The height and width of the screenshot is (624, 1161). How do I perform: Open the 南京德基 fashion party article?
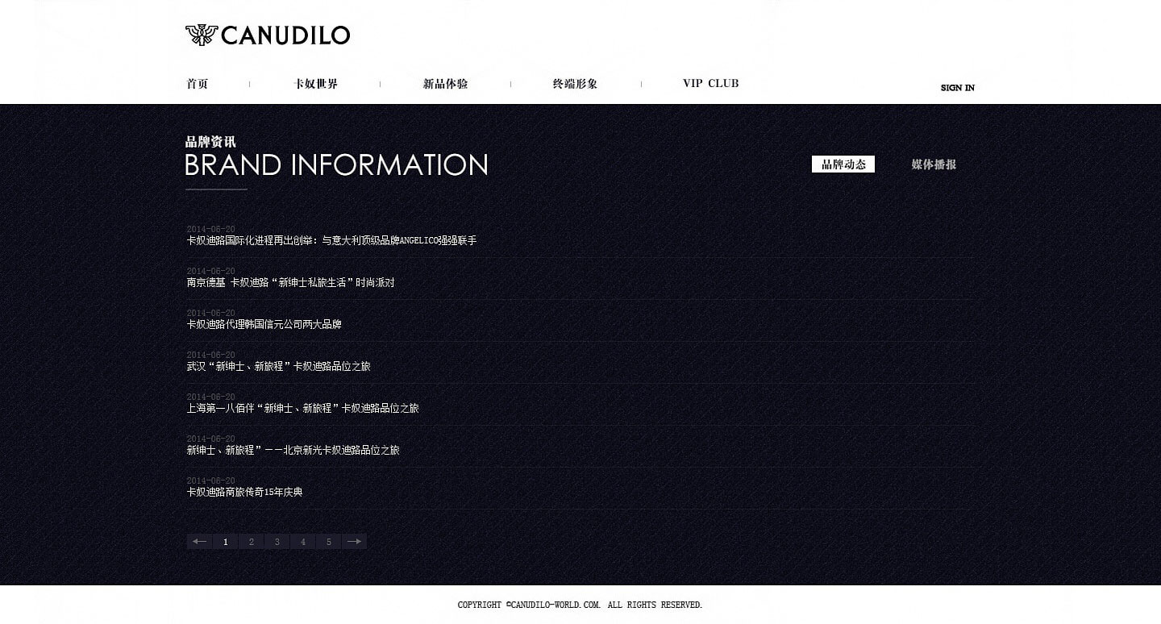[x=290, y=282]
